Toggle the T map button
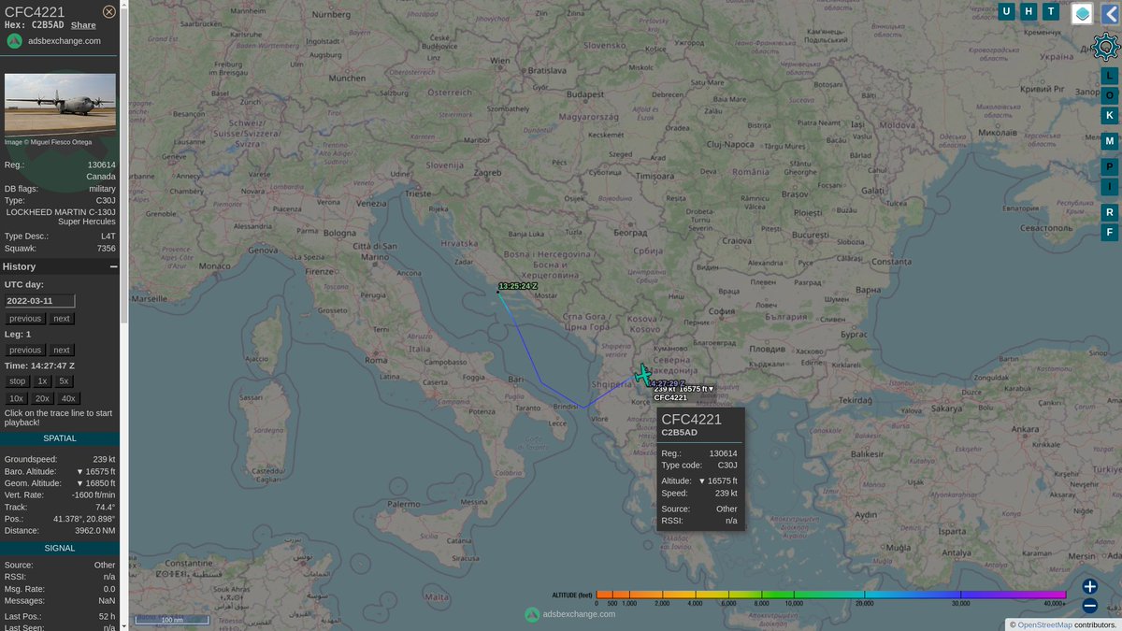Screen dimensions: 1122x631 click(x=1051, y=11)
